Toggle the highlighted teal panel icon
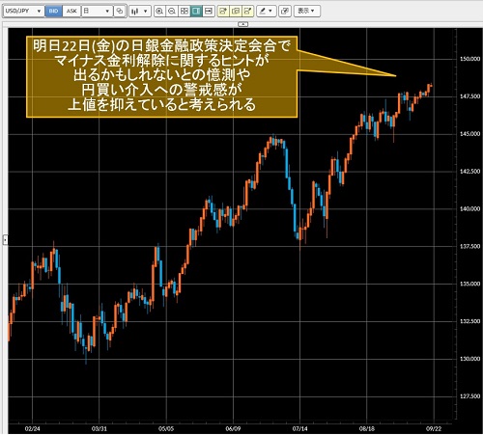This screenshot has height=435, width=483. (196, 11)
